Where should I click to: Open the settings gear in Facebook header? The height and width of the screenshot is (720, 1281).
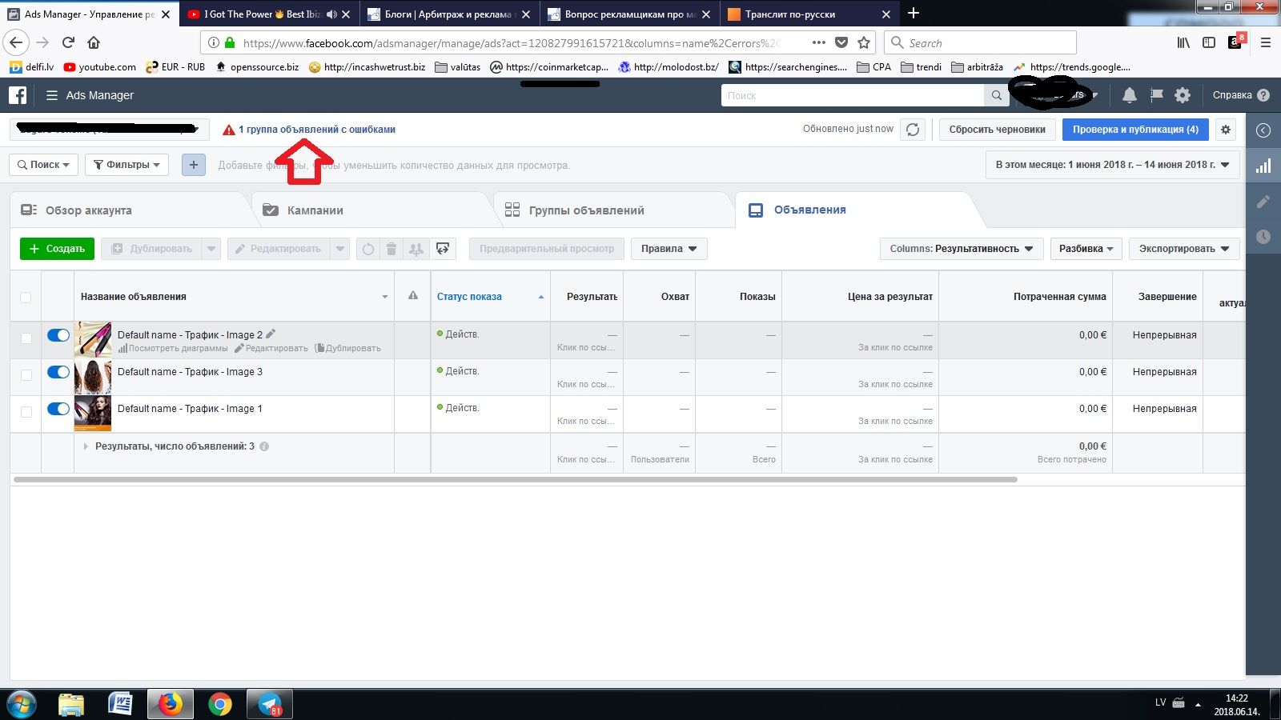(1182, 95)
